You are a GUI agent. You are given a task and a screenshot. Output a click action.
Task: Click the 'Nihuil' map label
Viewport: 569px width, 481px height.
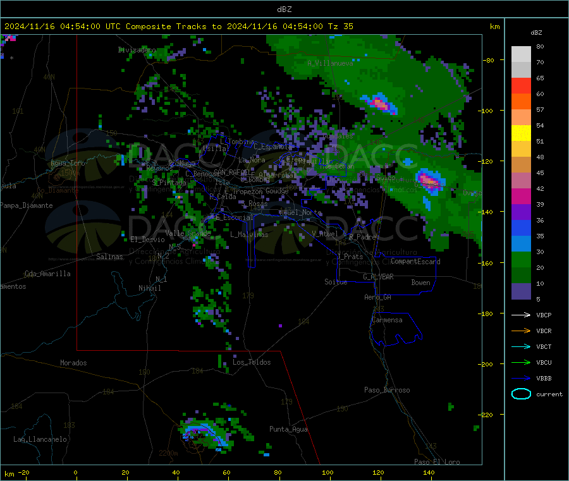(149, 288)
